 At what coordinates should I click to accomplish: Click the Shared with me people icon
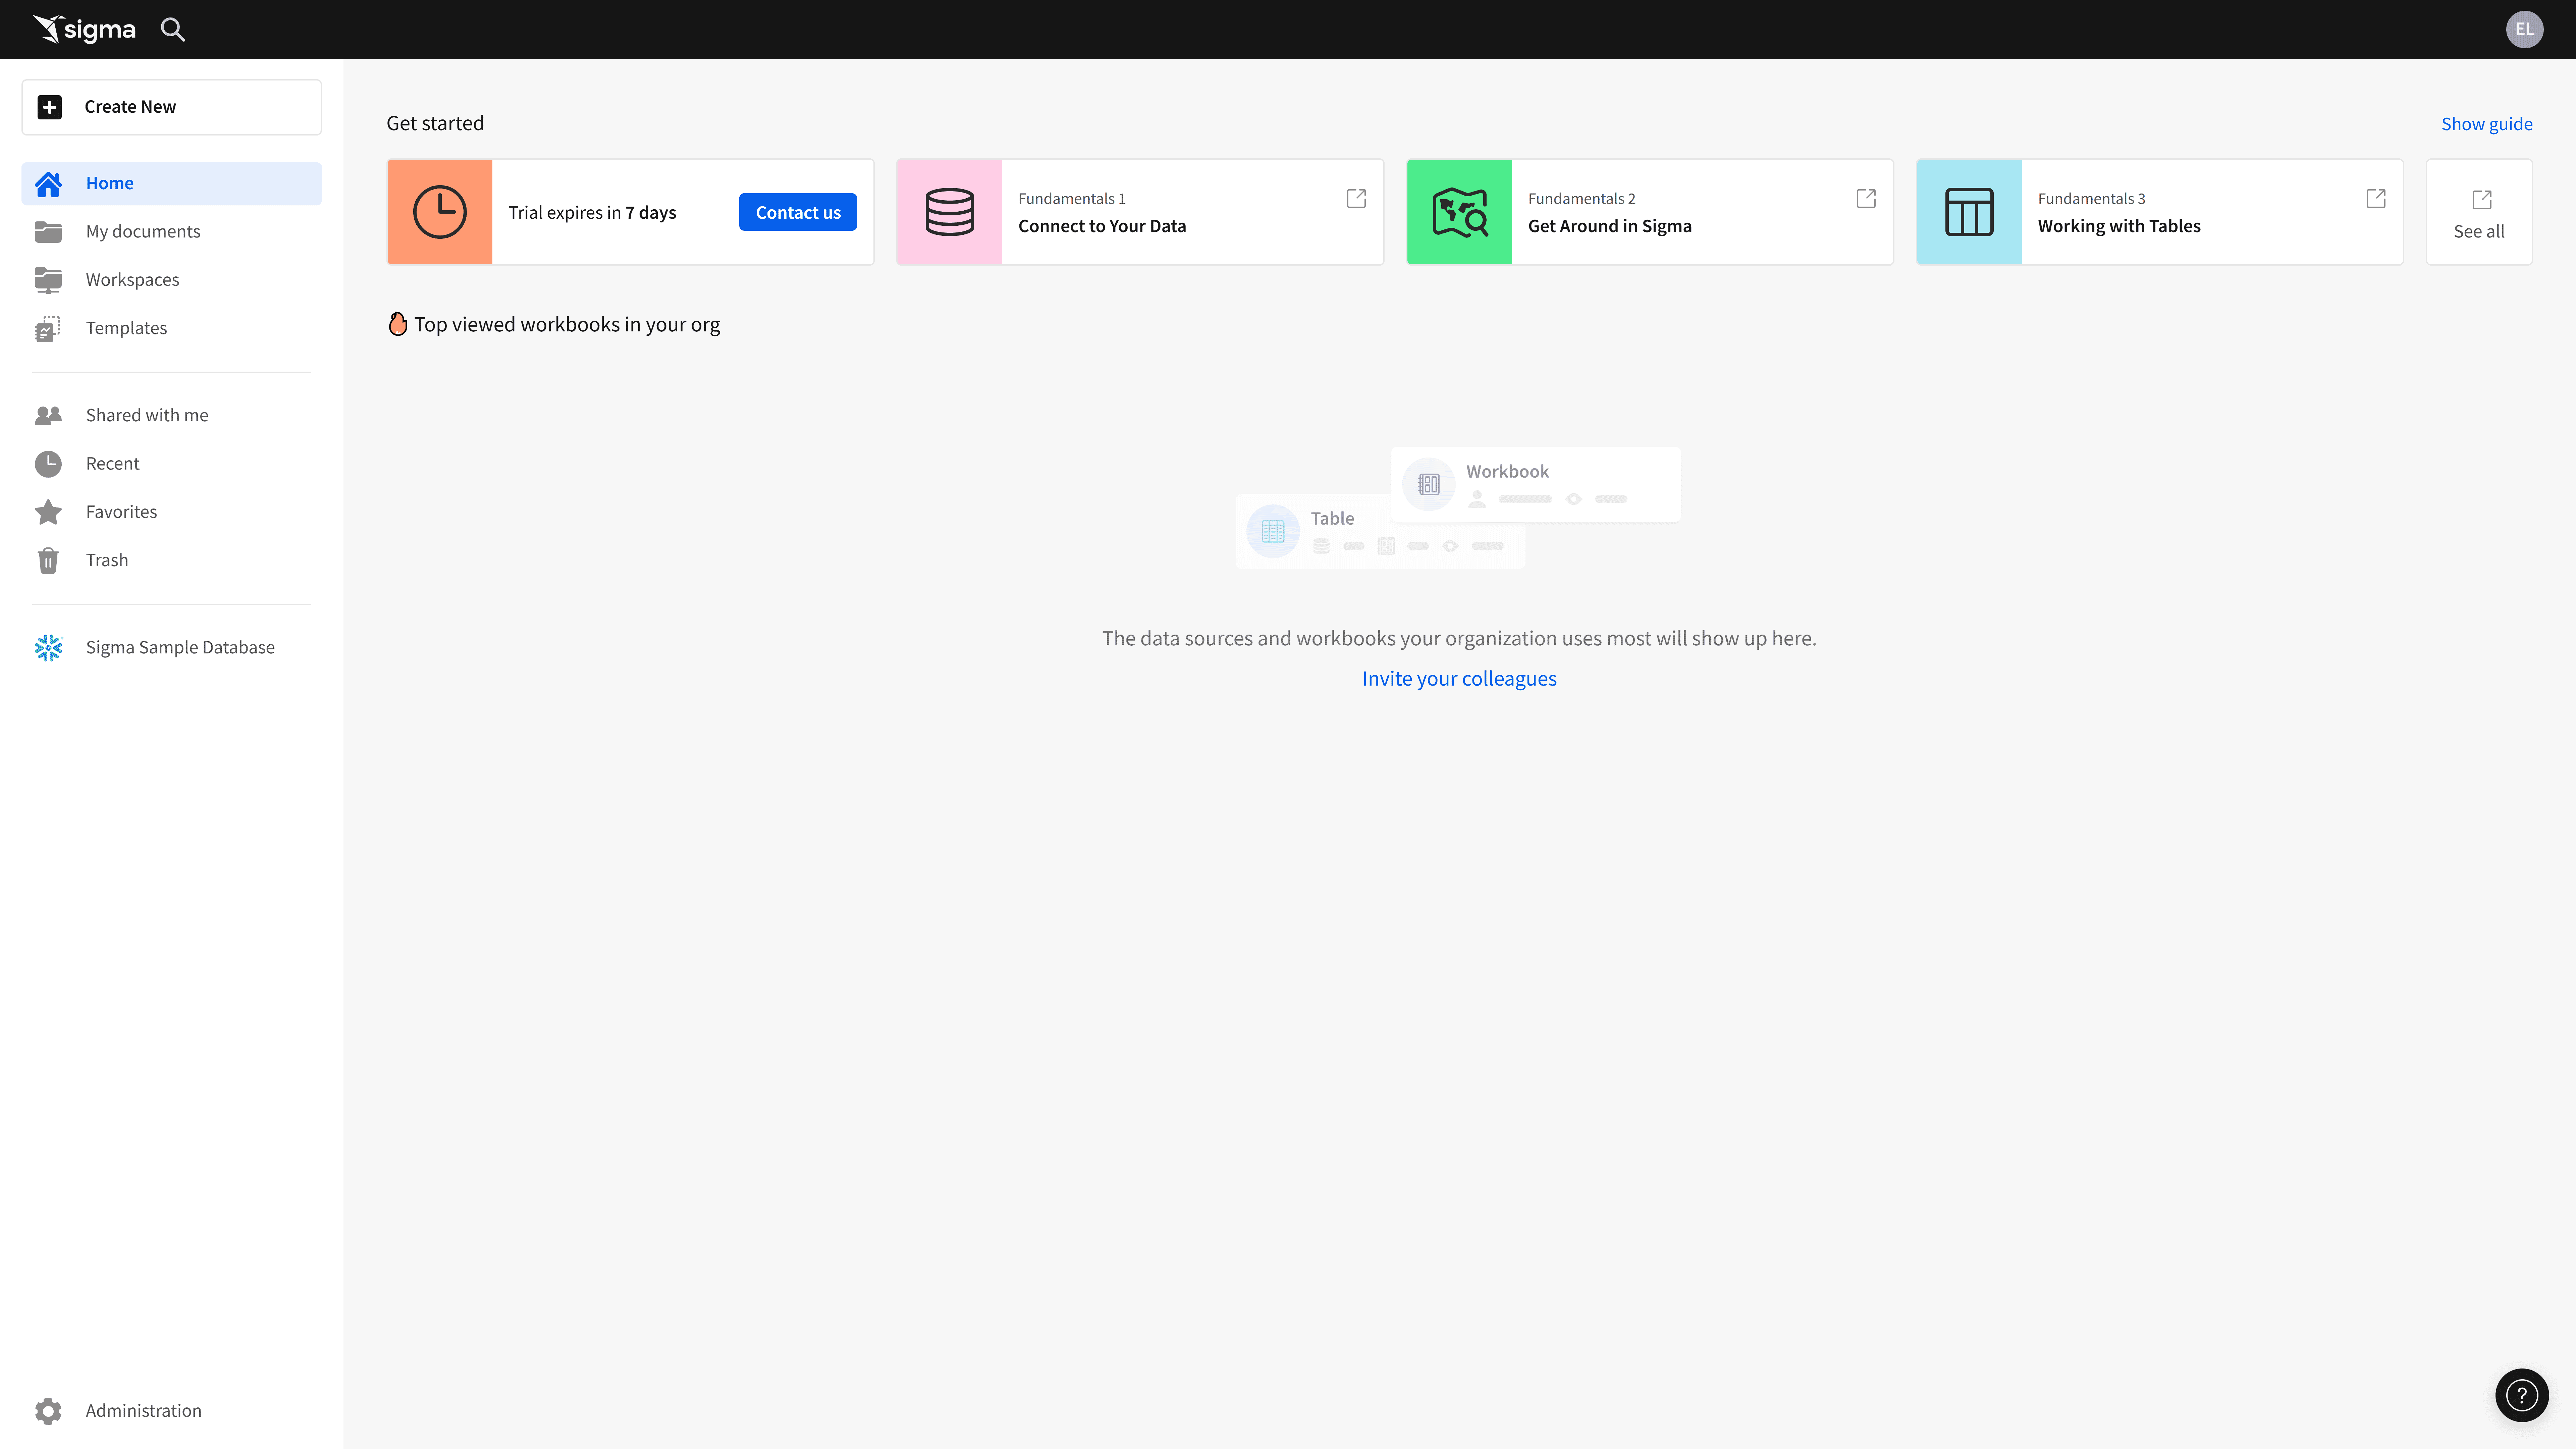pos(48,415)
